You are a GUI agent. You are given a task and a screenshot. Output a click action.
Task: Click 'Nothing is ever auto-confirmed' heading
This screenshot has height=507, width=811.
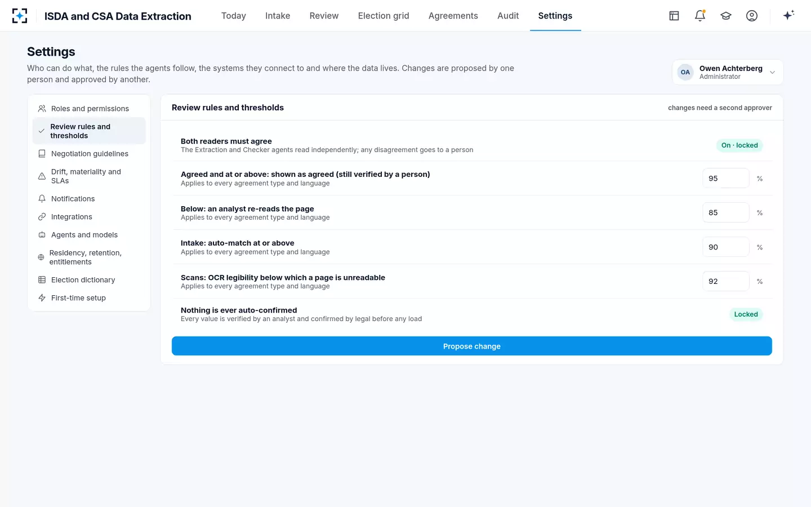point(239,310)
